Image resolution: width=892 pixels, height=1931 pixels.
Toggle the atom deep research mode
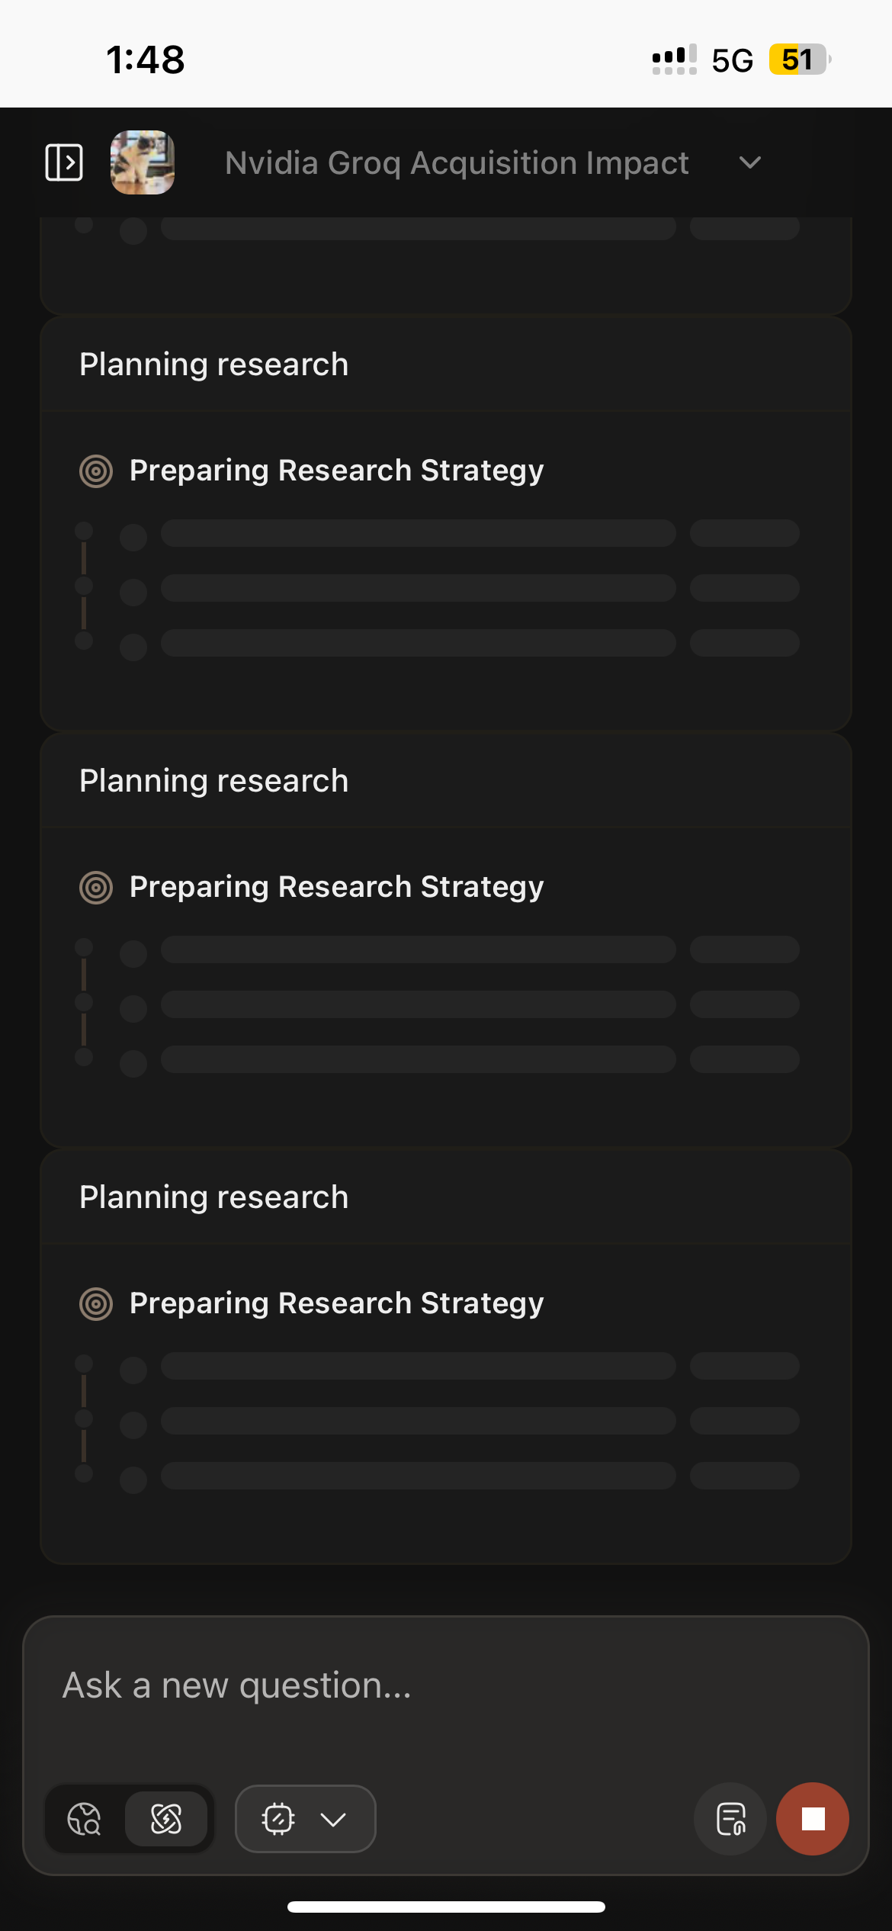pyautogui.click(x=166, y=1819)
